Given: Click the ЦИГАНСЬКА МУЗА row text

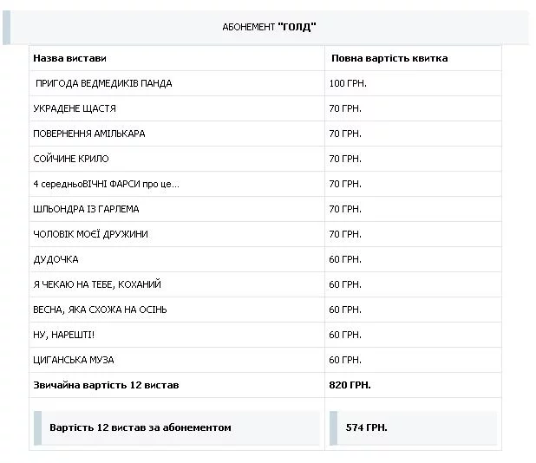Looking at the screenshot, I should pos(73,360).
